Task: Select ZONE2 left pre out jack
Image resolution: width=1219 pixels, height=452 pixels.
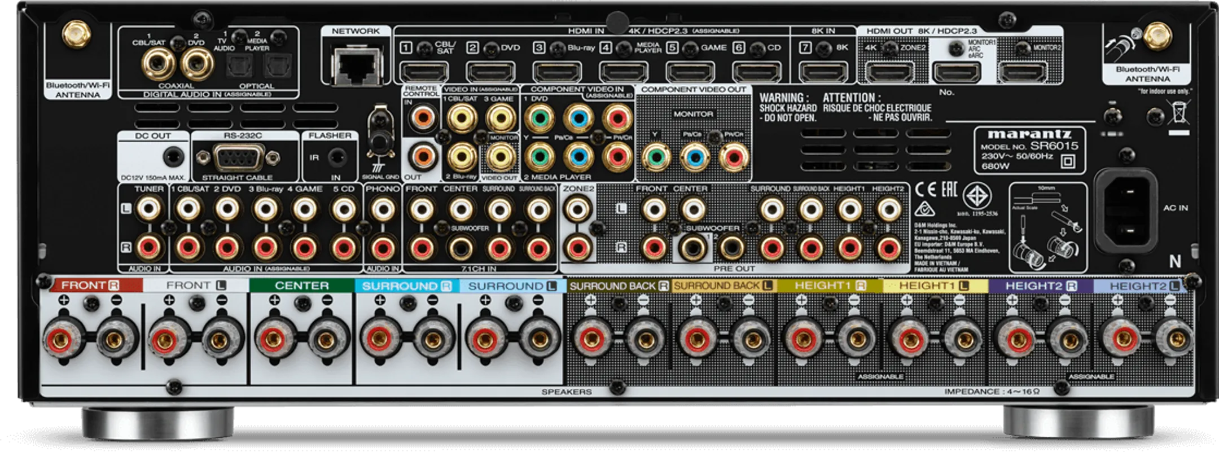Action: [x=578, y=209]
